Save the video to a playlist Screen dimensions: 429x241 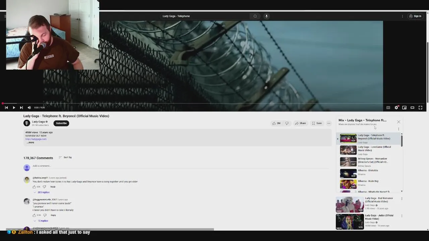point(317,123)
